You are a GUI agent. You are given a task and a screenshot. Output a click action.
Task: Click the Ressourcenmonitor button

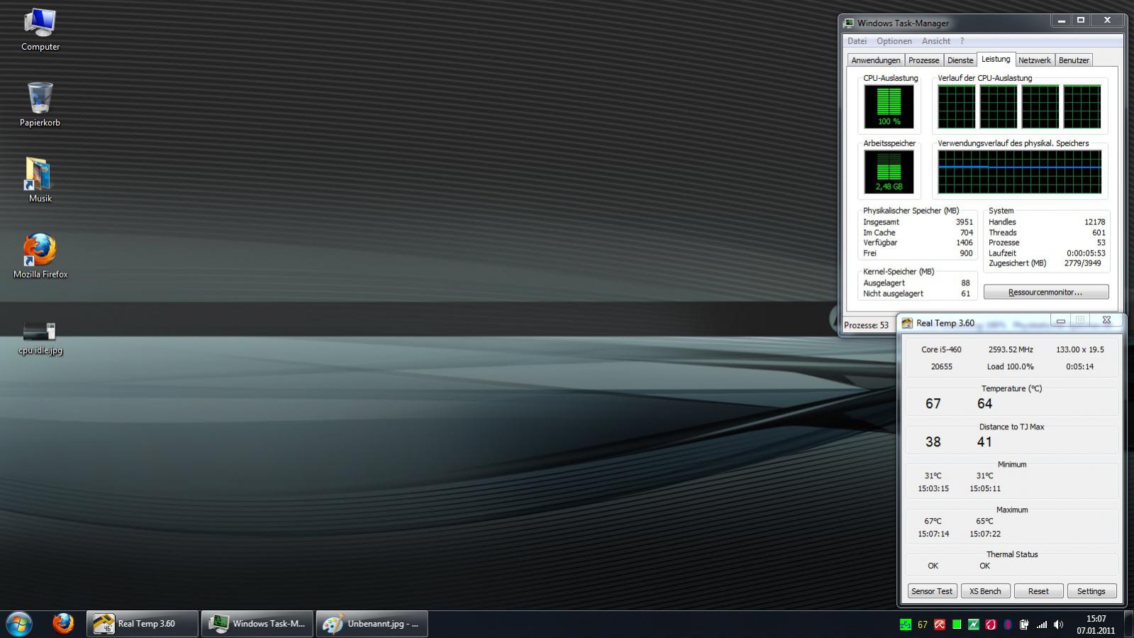(1046, 292)
